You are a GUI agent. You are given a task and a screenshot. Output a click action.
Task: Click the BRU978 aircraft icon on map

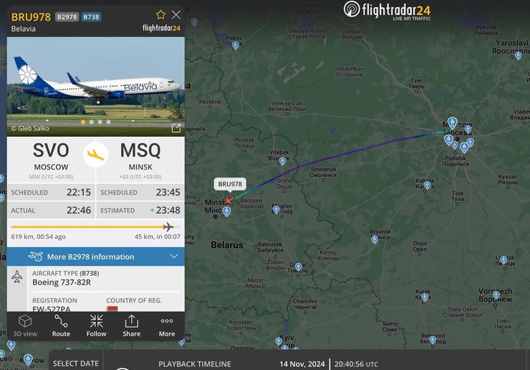pyautogui.click(x=229, y=200)
